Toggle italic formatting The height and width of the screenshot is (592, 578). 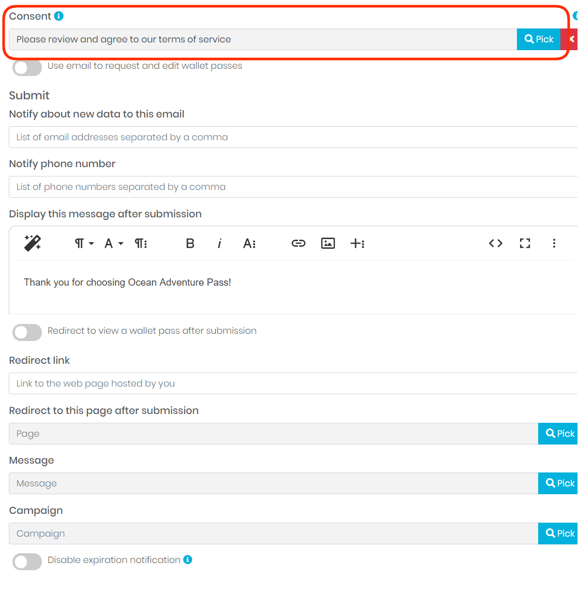(219, 244)
